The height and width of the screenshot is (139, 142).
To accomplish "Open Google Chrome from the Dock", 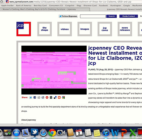I will [52, 133].
